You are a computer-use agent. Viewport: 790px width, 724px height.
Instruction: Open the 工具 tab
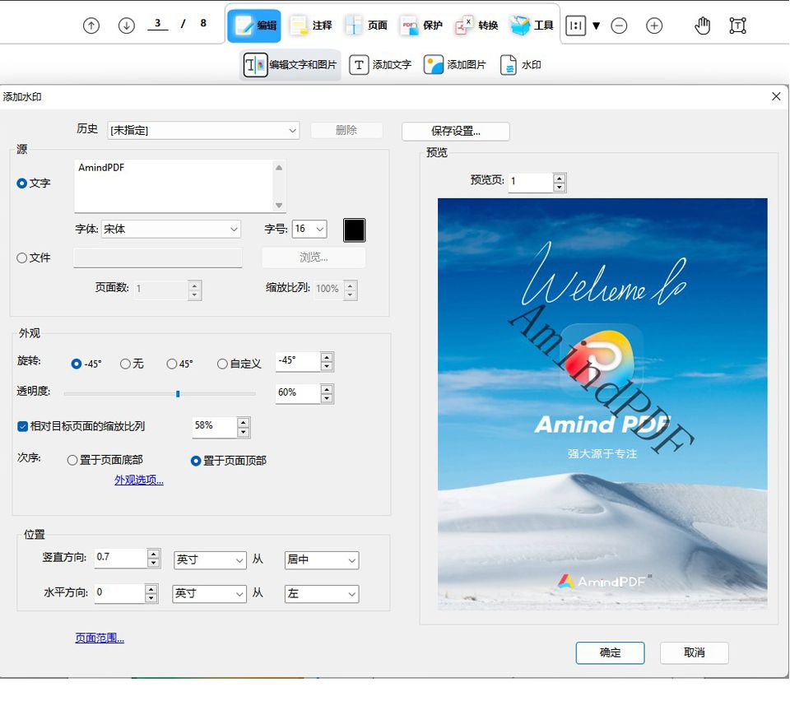tap(532, 26)
